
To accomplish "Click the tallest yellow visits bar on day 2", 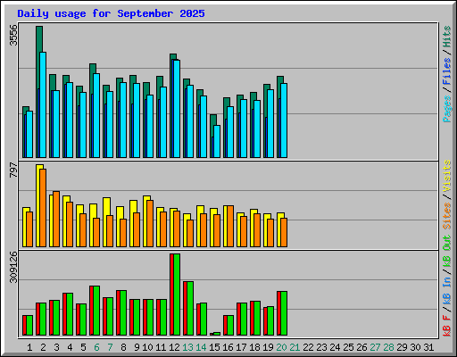I will point(38,205).
